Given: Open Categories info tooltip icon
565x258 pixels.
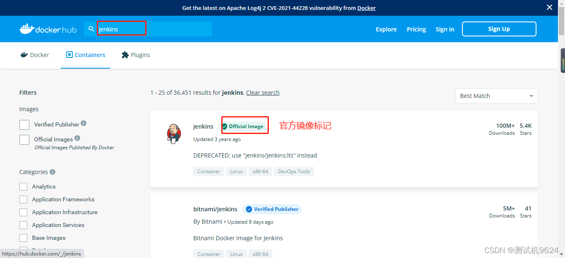Looking at the screenshot, I should click(53, 172).
